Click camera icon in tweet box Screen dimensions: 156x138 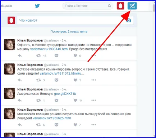[129, 21]
